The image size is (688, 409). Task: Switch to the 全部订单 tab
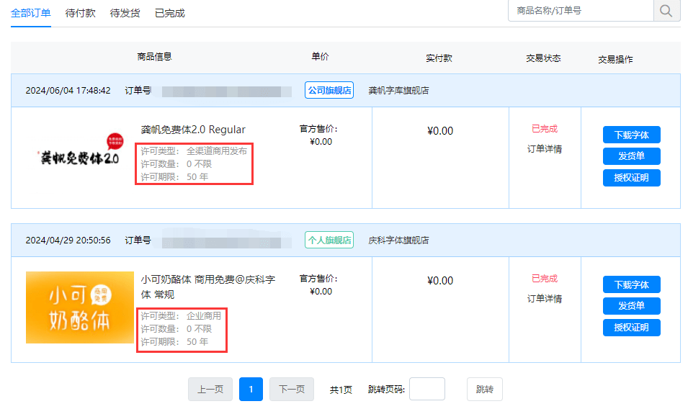[31, 13]
